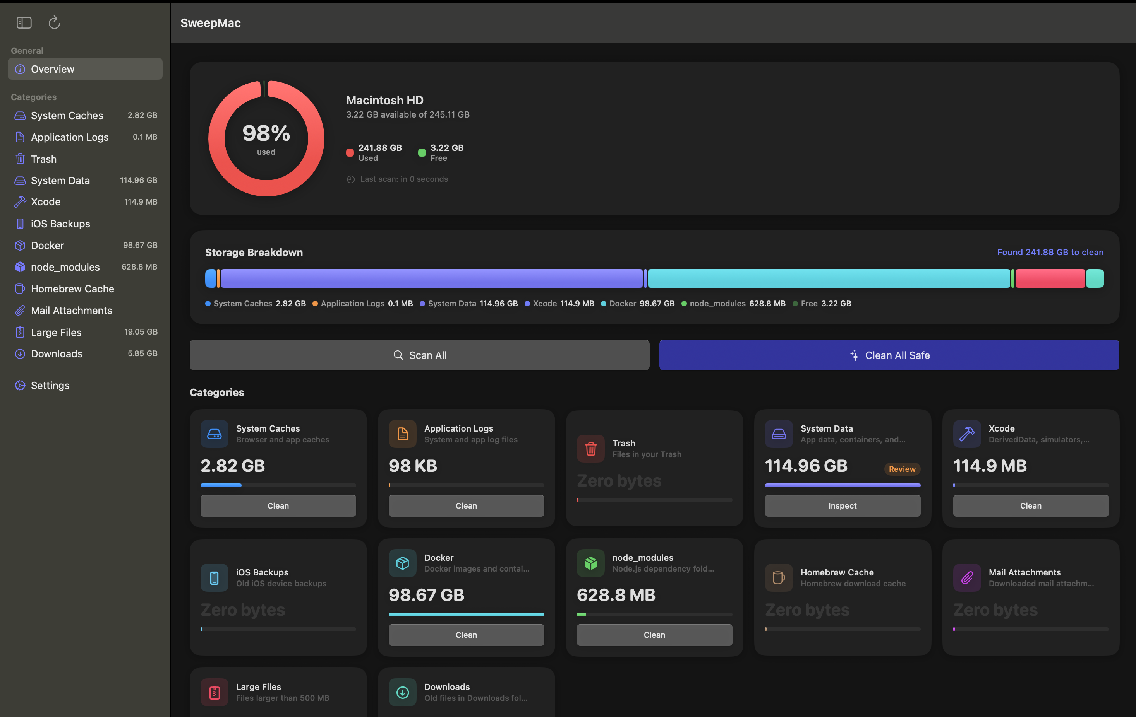
Task: Open Settings via the gear icon
Action: tap(20, 385)
